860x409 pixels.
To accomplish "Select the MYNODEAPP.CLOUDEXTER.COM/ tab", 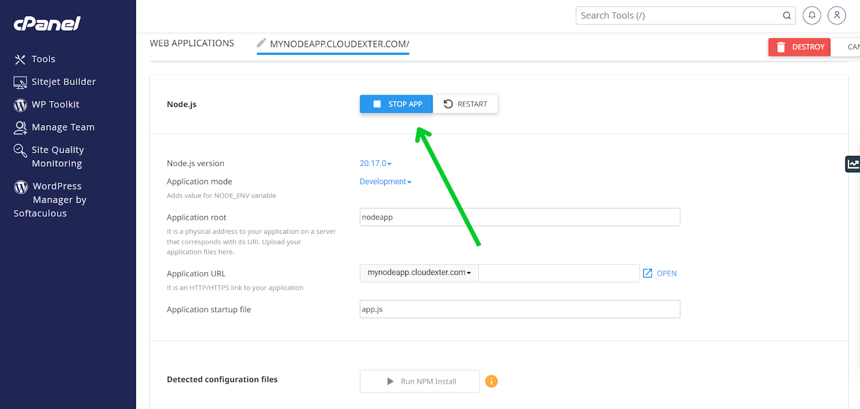I will pyautogui.click(x=339, y=44).
